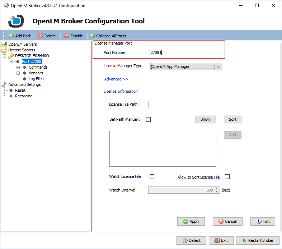Expand the Vendors tree node
282x249 pixels.
click(x=18, y=73)
